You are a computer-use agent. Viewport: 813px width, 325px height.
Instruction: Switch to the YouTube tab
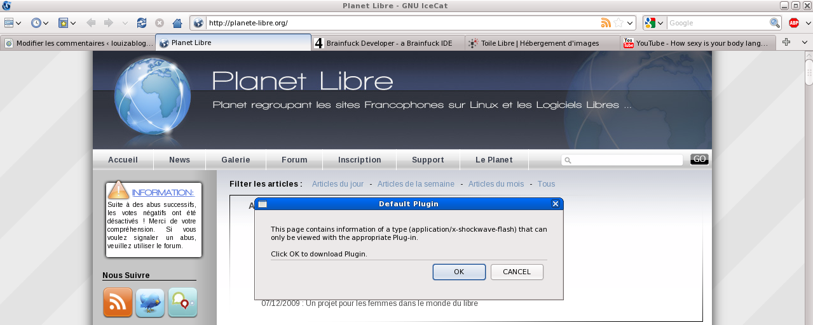pyautogui.click(x=698, y=43)
